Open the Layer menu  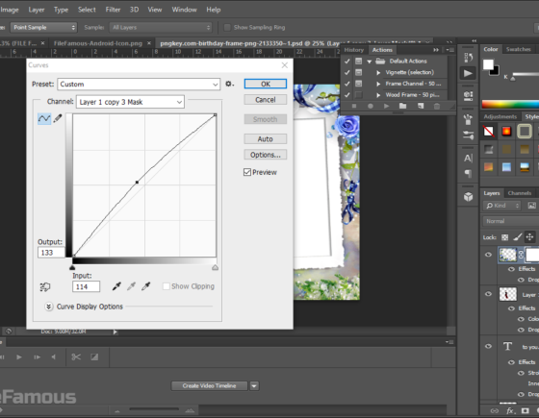37,10
